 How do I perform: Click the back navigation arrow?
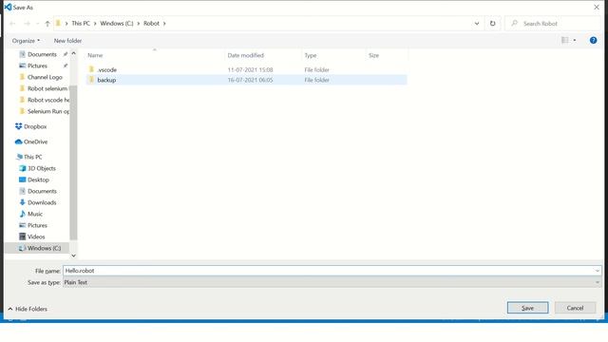[12, 24]
